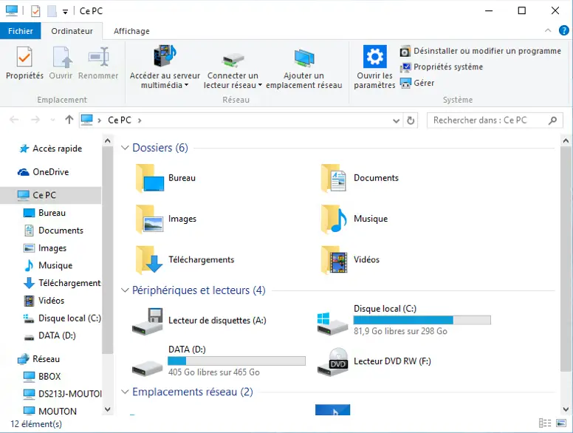Click the navigation pane scroll down arrow
Screen dimensions: 573x433
(x=108, y=409)
